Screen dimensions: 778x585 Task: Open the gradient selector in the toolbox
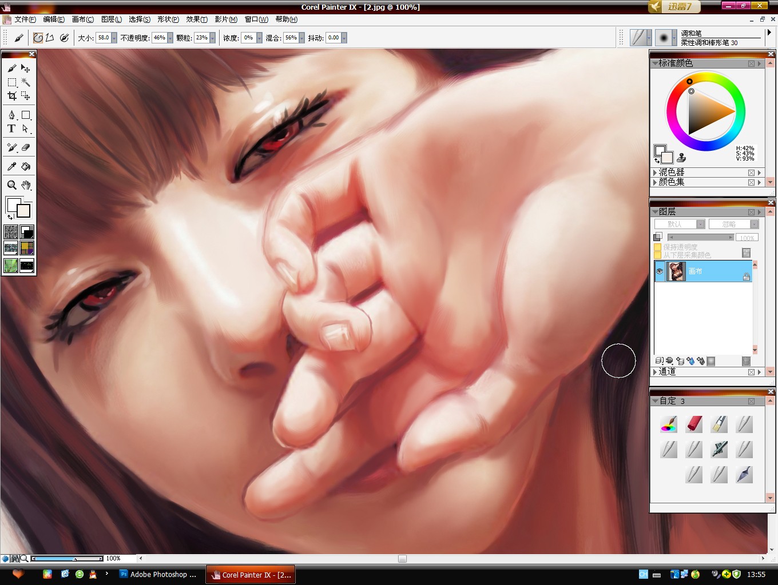pos(27,232)
